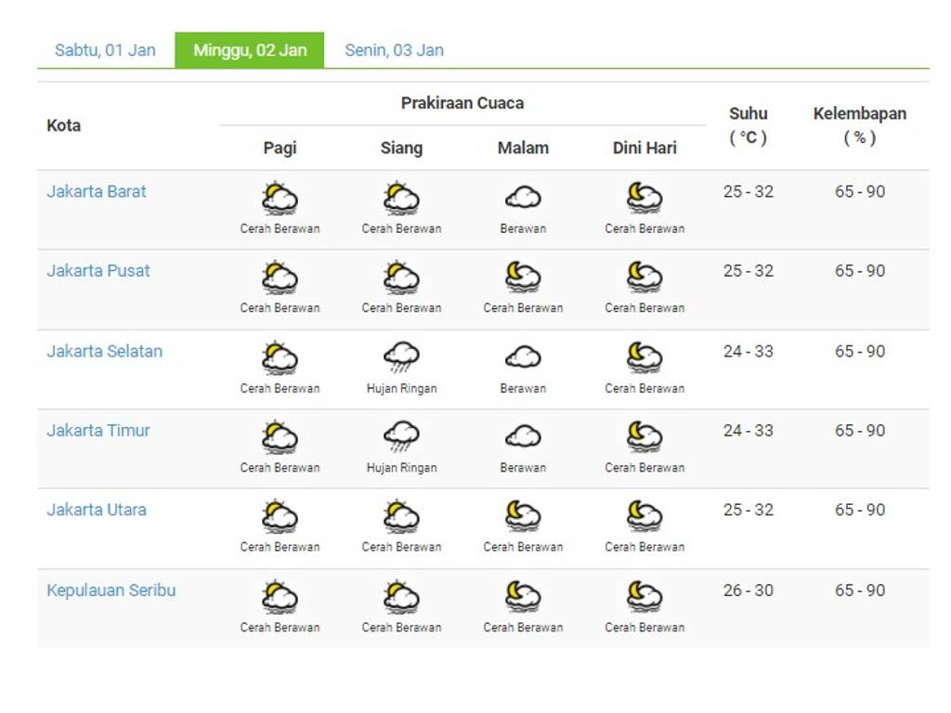Open the Jakarta Barat city link
This screenshot has height=713, width=951.
point(97,192)
